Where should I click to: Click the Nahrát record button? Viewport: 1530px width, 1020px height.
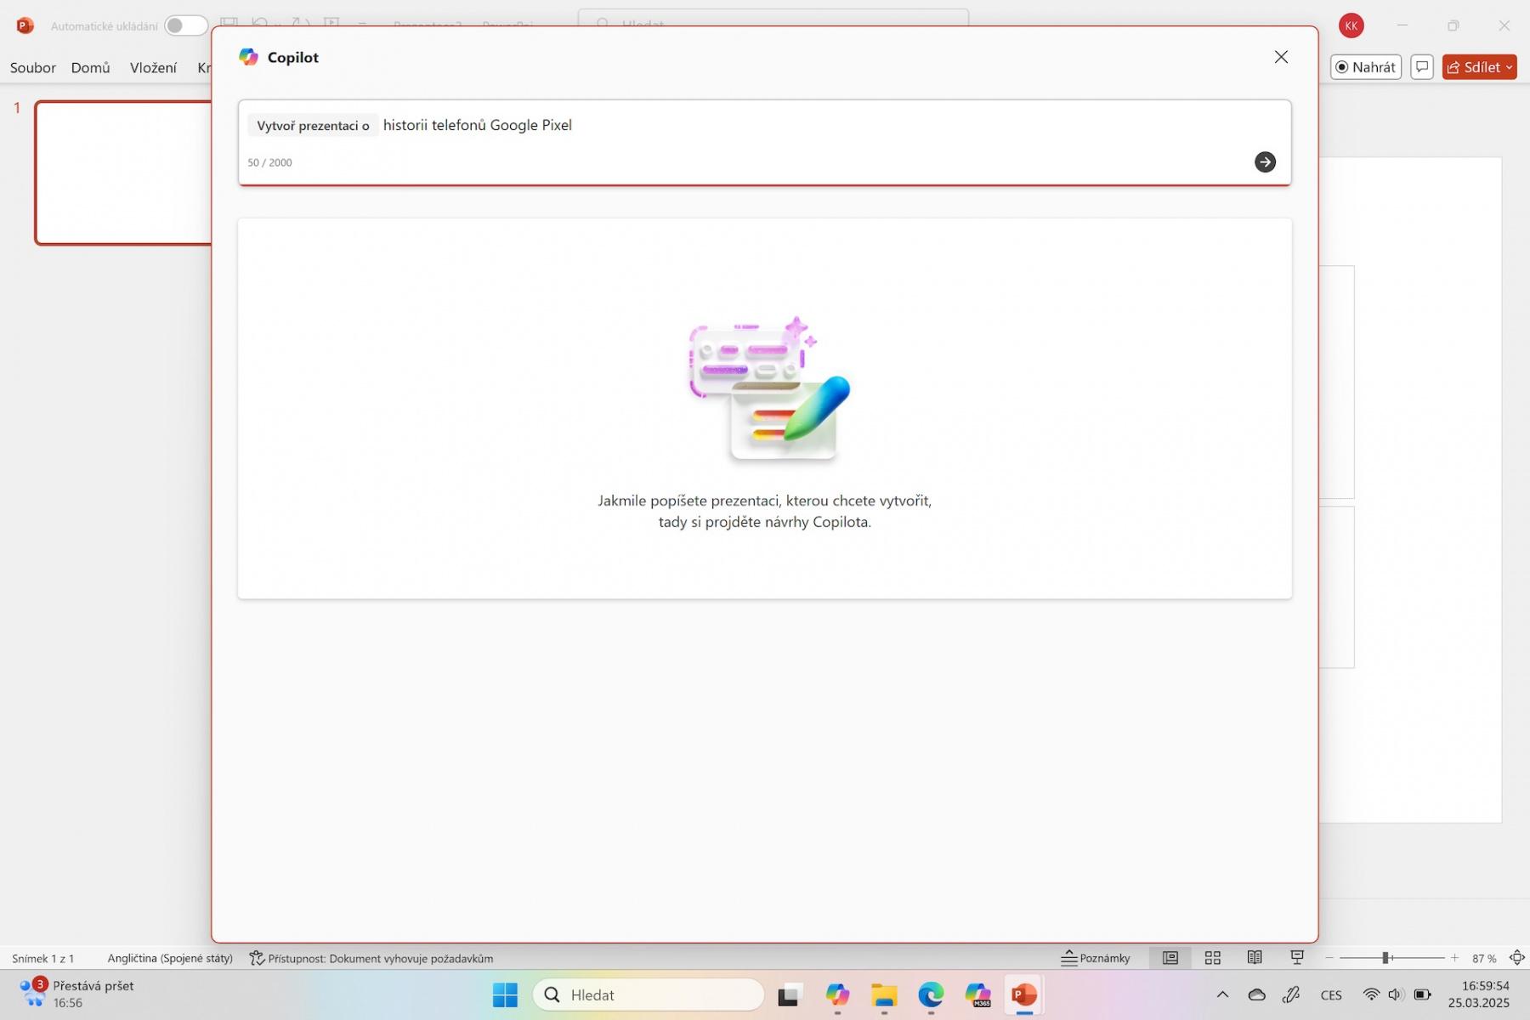[1366, 67]
